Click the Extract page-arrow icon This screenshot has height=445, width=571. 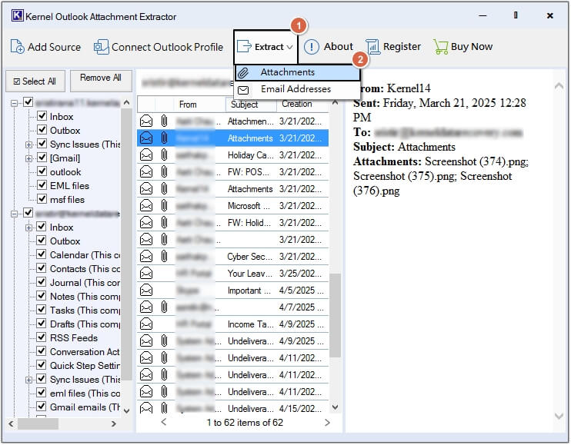point(244,47)
